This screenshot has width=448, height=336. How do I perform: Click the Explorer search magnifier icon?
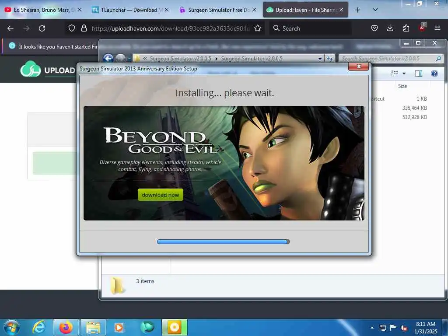point(438,59)
